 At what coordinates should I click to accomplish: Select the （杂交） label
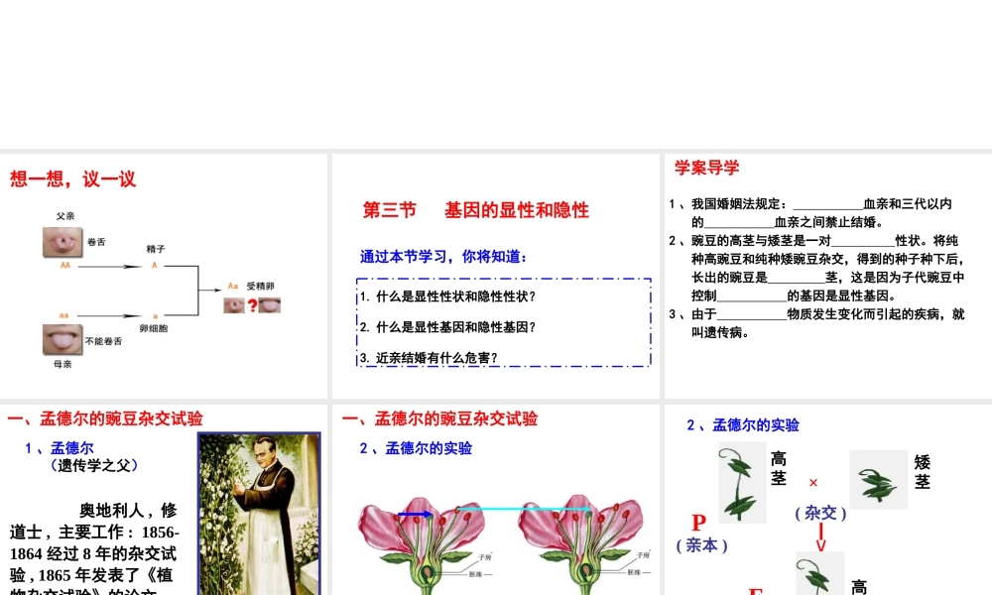tap(820, 513)
